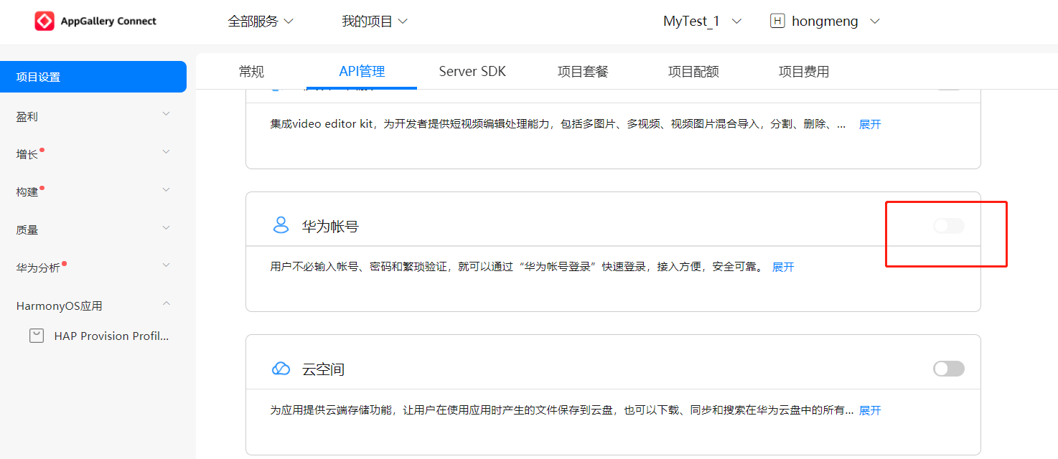Click the 云空间 cloud icon
The image size is (1058, 459).
click(x=281, y=369)
